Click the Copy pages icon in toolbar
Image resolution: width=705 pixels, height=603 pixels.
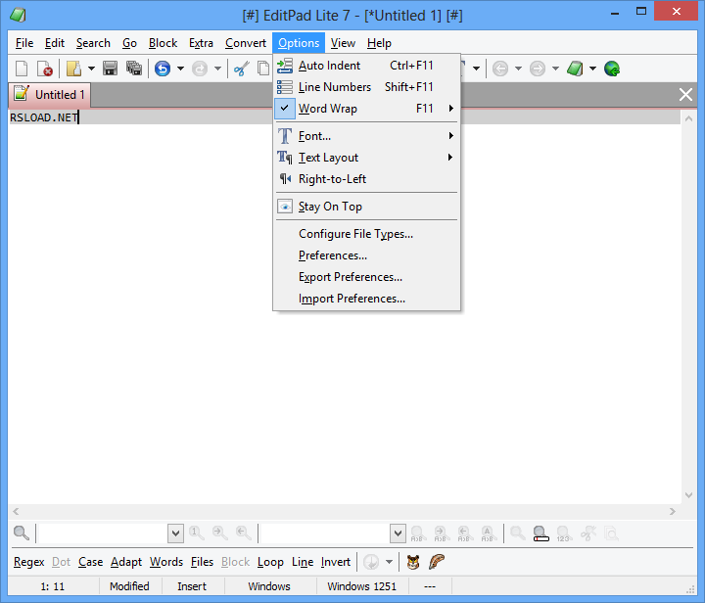point(263,69)
